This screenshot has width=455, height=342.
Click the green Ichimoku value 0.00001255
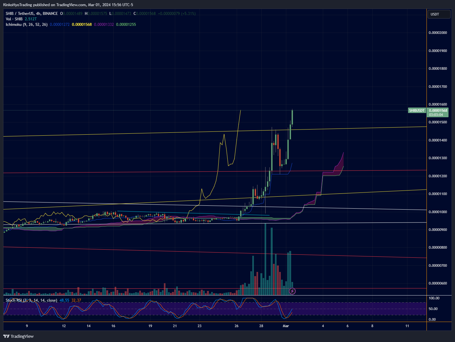point(126,25)
